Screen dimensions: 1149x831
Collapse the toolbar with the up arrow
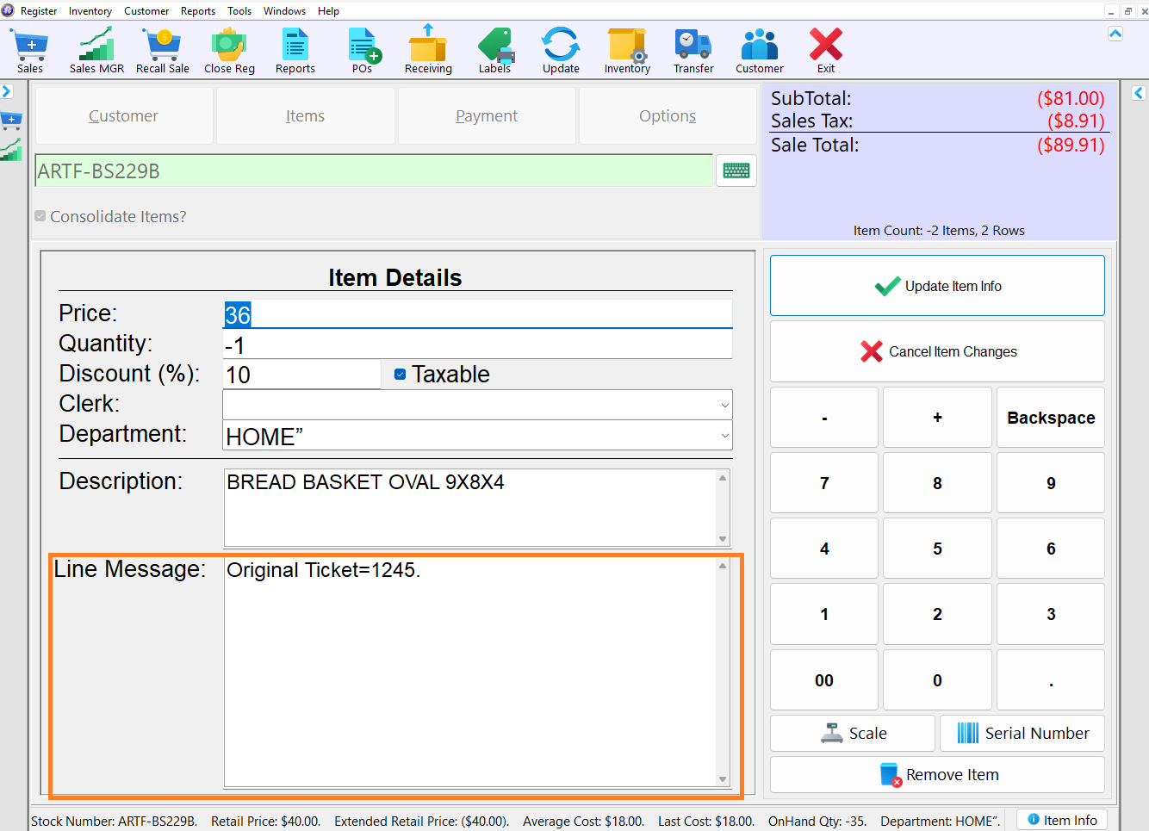point(1115,34)
